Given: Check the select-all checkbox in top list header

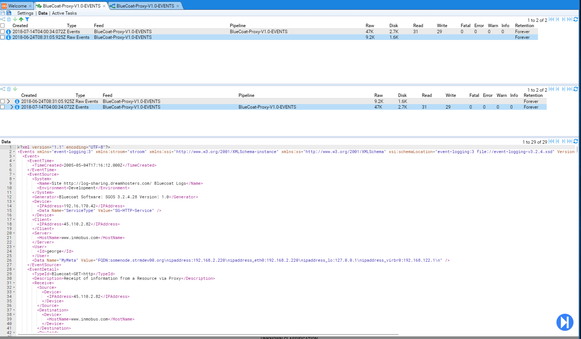Looking at the screenshot, I should [x=3, y=26].
